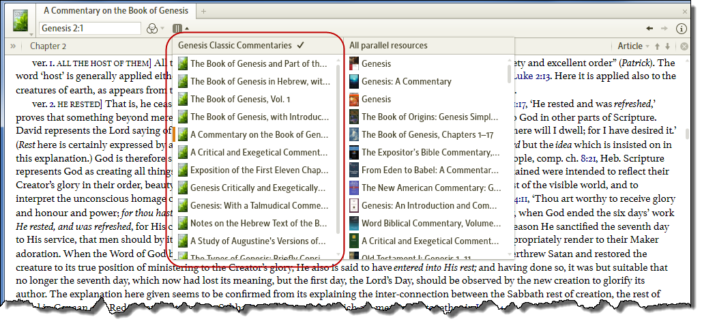Click the cover icon beside The Book of Genesis, Chapters 1–17
702x328 pixels.
click(x=354, y=134)
